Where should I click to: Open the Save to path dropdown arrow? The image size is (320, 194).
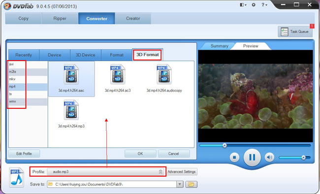click(180, 185)
